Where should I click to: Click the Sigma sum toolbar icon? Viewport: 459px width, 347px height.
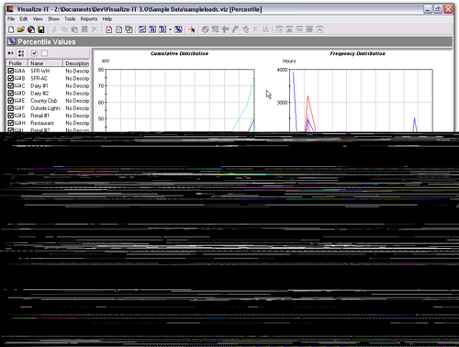(x=255, y=29)
